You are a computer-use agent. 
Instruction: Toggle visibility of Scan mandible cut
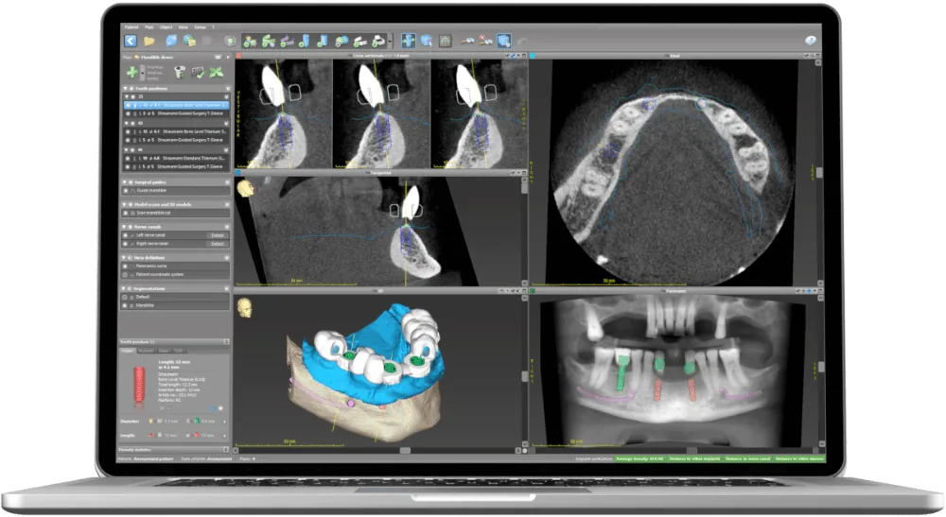click(126, 213)
